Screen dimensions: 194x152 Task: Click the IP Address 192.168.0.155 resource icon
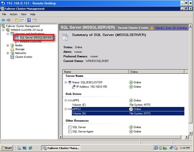[73, 87]
